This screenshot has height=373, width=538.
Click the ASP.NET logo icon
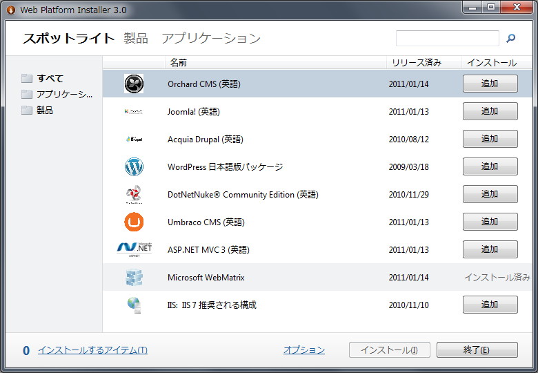coord(134,249)
